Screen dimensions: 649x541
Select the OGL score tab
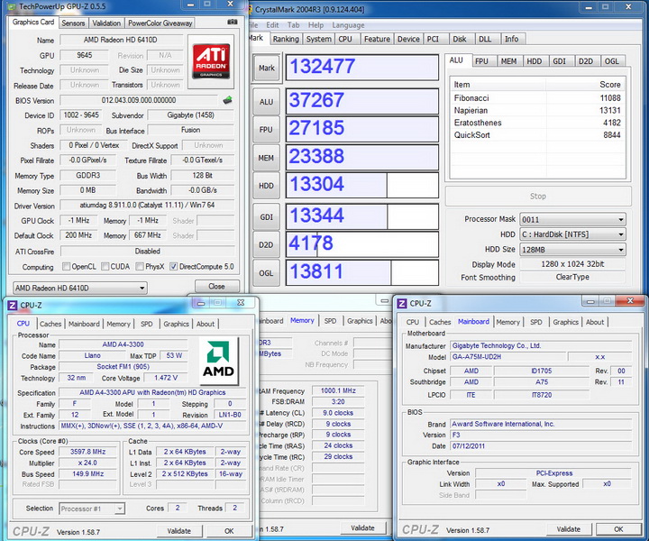pos(612,61)
